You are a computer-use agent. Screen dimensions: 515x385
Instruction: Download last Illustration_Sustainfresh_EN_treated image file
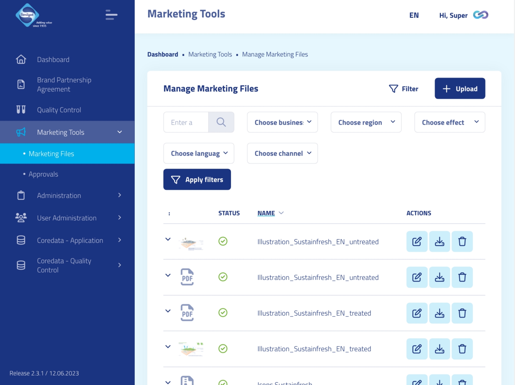pyautogui.click(x=439, y=349)
